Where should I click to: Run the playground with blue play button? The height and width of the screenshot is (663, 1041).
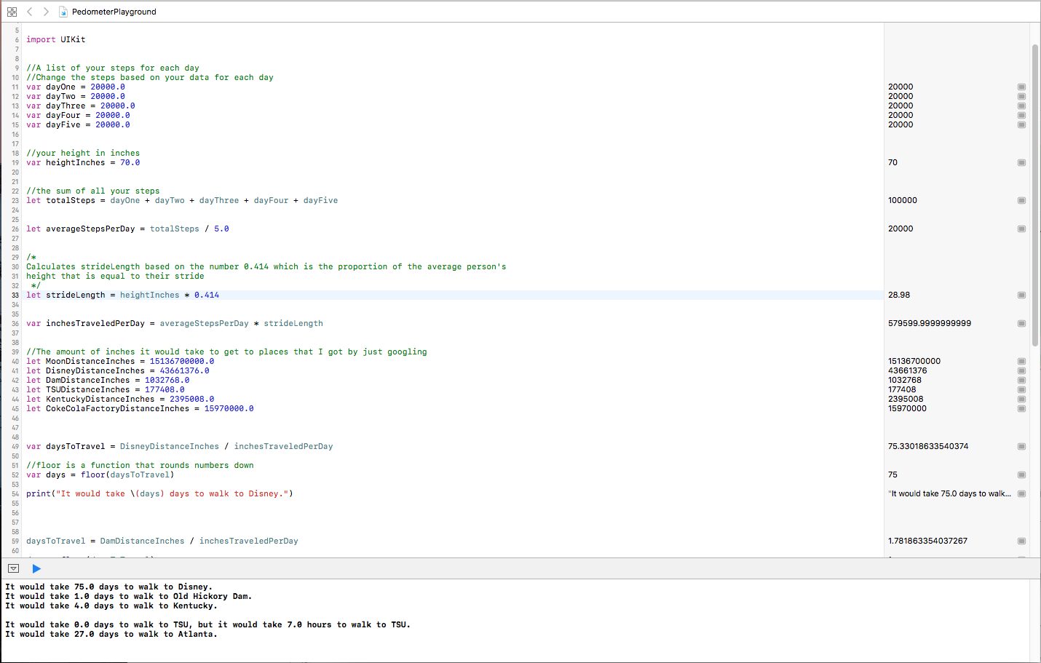[x=36, y=568]
